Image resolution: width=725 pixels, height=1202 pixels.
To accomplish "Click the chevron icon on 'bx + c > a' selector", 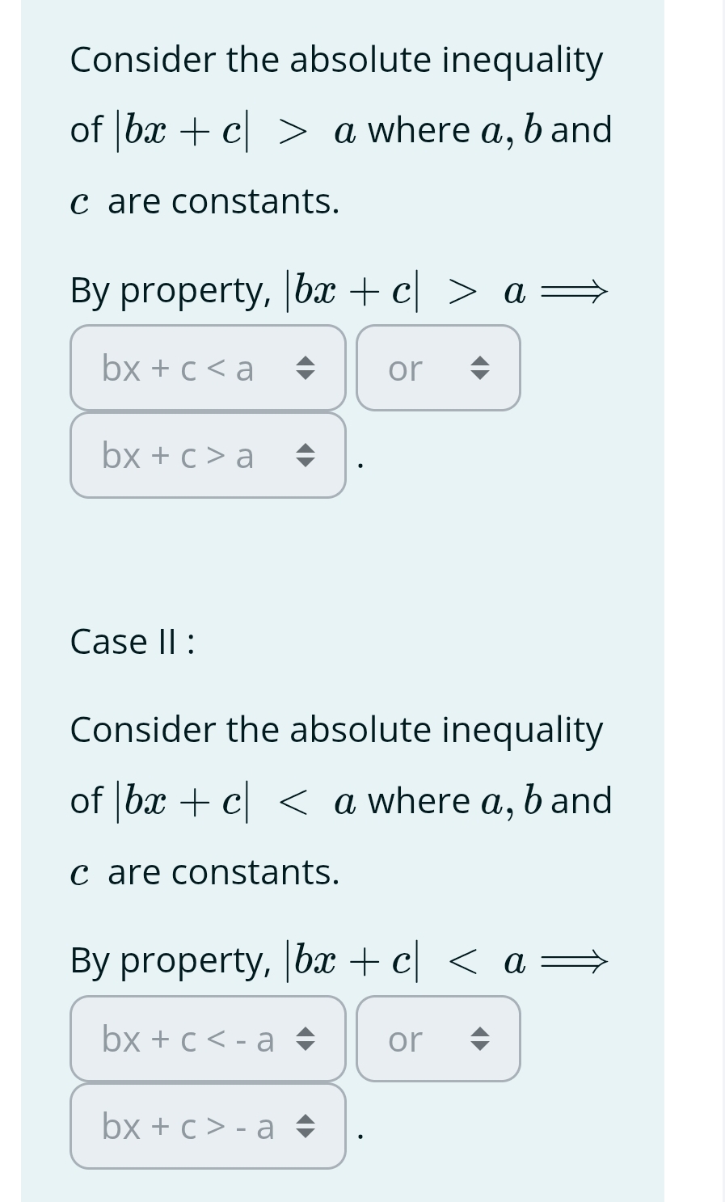I will tap(307, 455).
